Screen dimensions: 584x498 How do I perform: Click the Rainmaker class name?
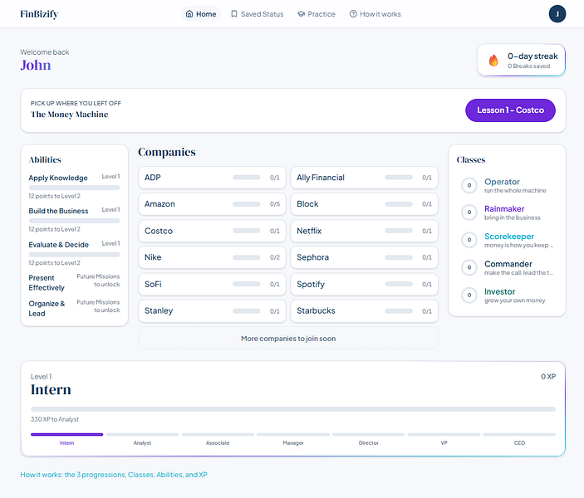[504, 209]
